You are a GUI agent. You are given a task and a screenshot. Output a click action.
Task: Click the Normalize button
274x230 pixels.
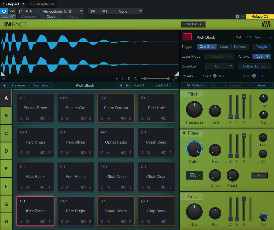click(x=41, y=85)
